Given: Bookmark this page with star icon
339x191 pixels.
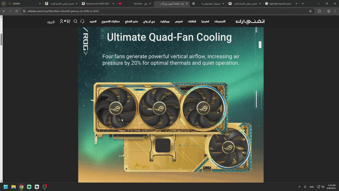Looking at the screenshot, I should 310,11.
